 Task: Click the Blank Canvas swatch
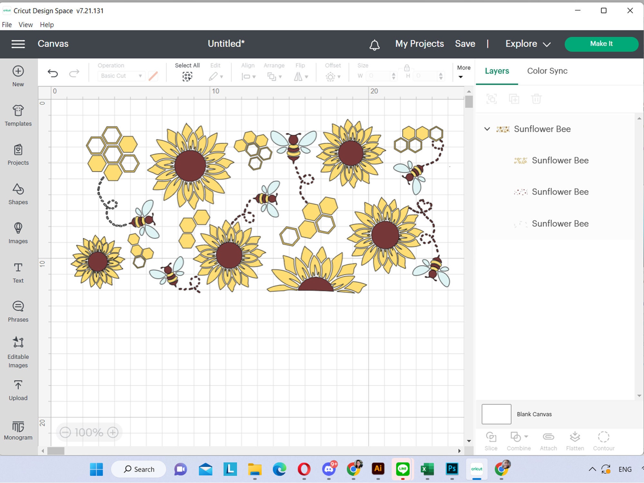coord(496,414)
